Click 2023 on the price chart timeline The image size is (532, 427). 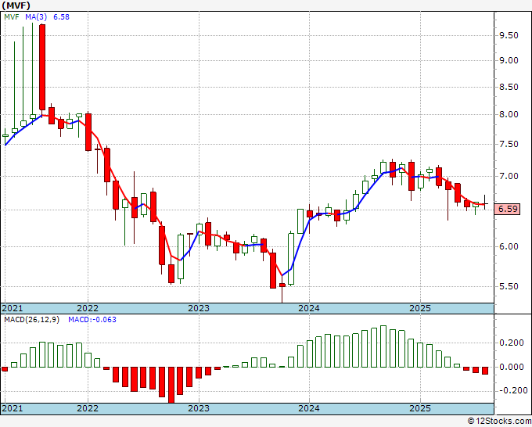pos(199,308)
